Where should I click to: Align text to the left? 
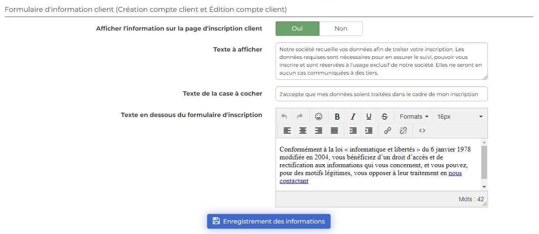click(x=287, y=130)
